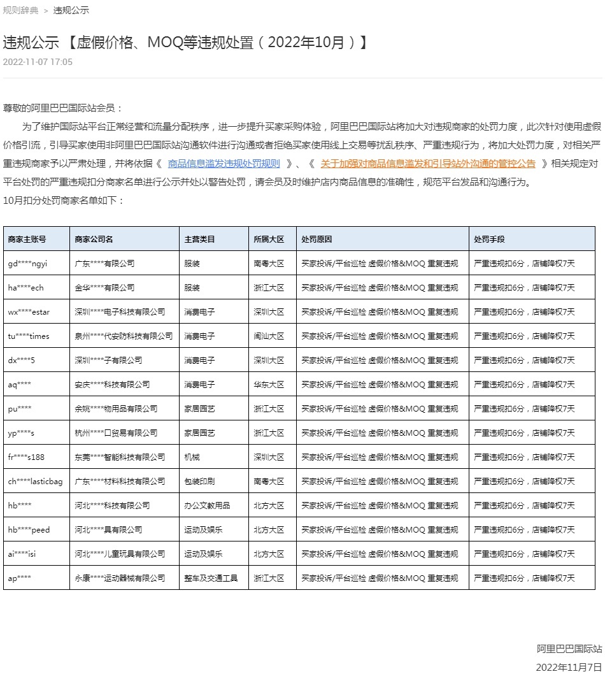Select the wx****estar account cell

(29, 312)
